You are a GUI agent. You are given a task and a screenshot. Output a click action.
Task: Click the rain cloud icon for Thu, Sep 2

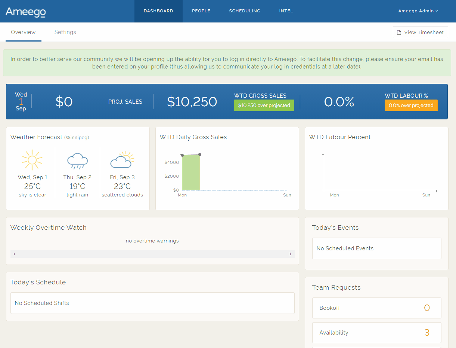(77, 161)
